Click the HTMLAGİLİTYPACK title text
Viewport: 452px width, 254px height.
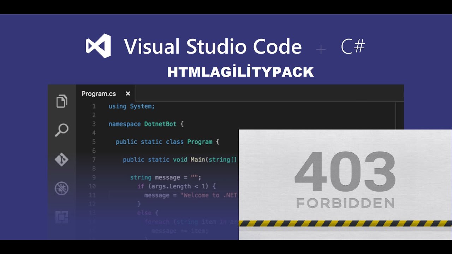click(240, 72)
